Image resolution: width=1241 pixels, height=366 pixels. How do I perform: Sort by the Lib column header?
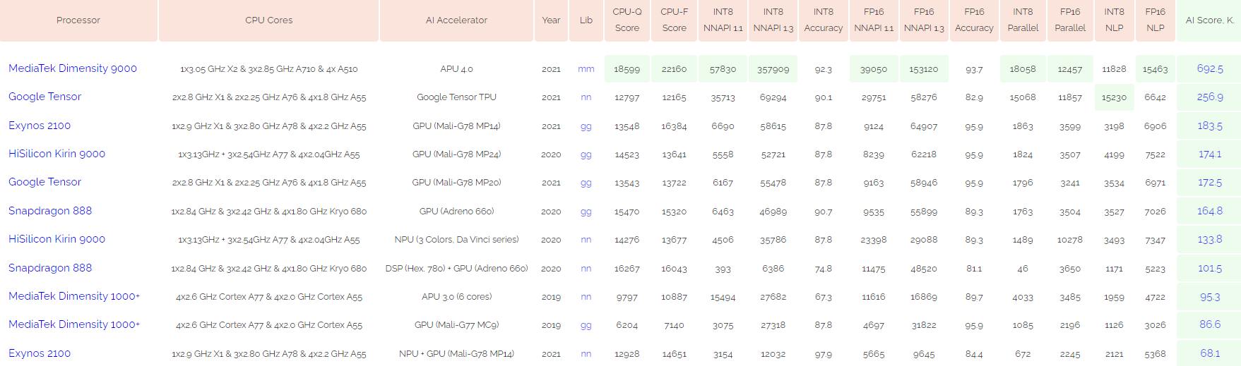point(586,20)
